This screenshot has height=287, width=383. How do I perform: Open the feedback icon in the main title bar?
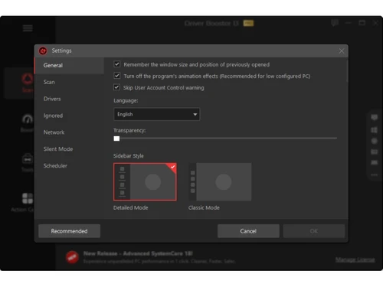pyautogui.click(x=335, y=23)
